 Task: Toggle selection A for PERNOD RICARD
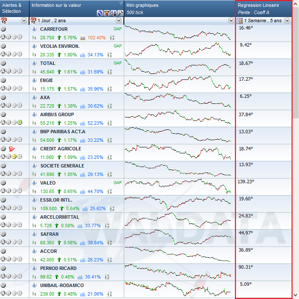pos(3,276)
